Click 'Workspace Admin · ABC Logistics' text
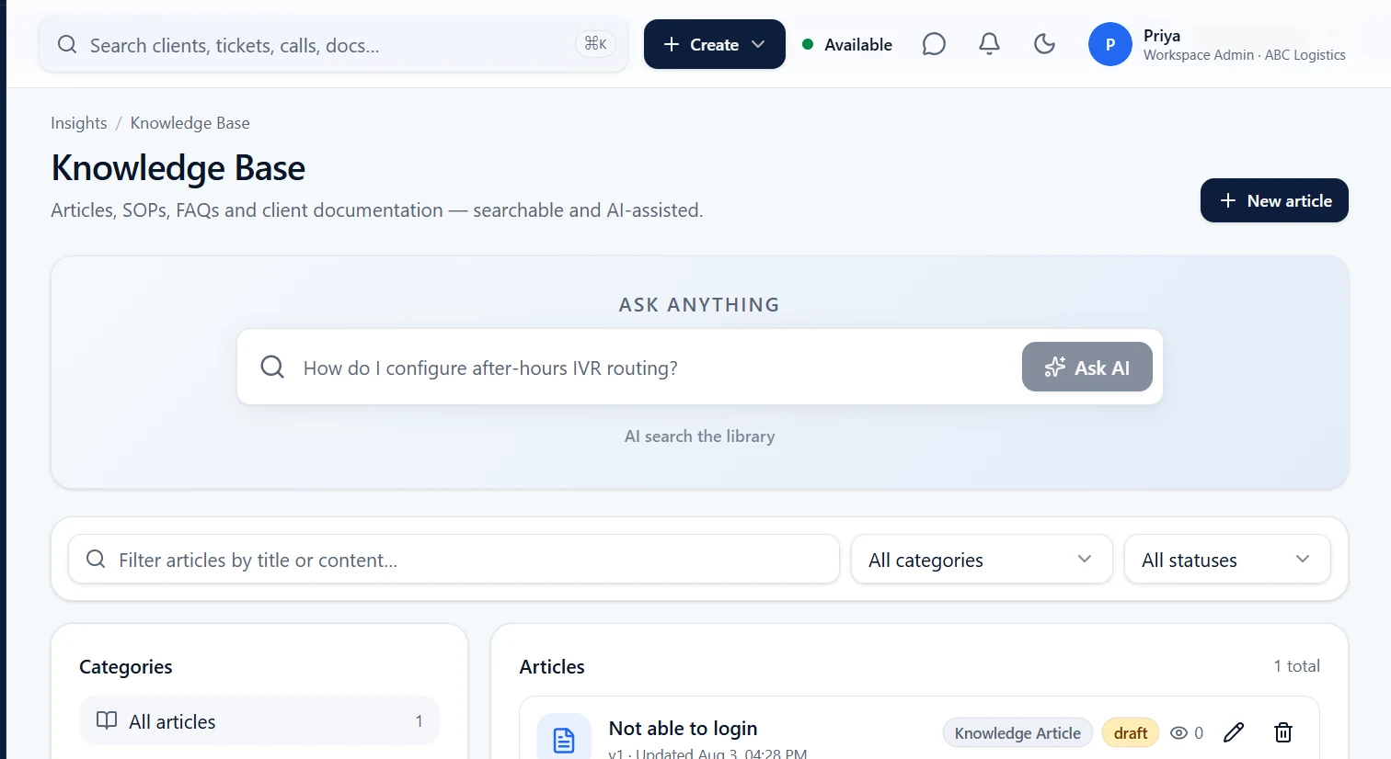 pyautogui.click(x=1245, y=55)
